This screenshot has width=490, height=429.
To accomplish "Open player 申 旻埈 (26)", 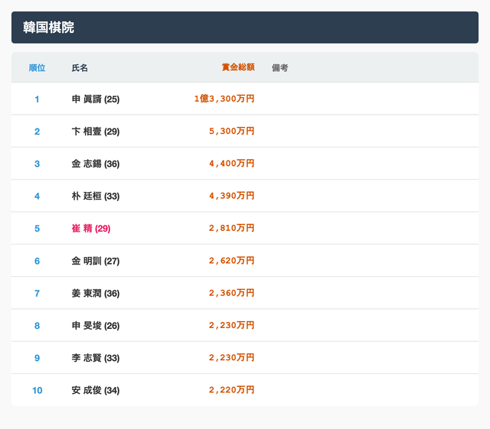I will click(96, 326).
